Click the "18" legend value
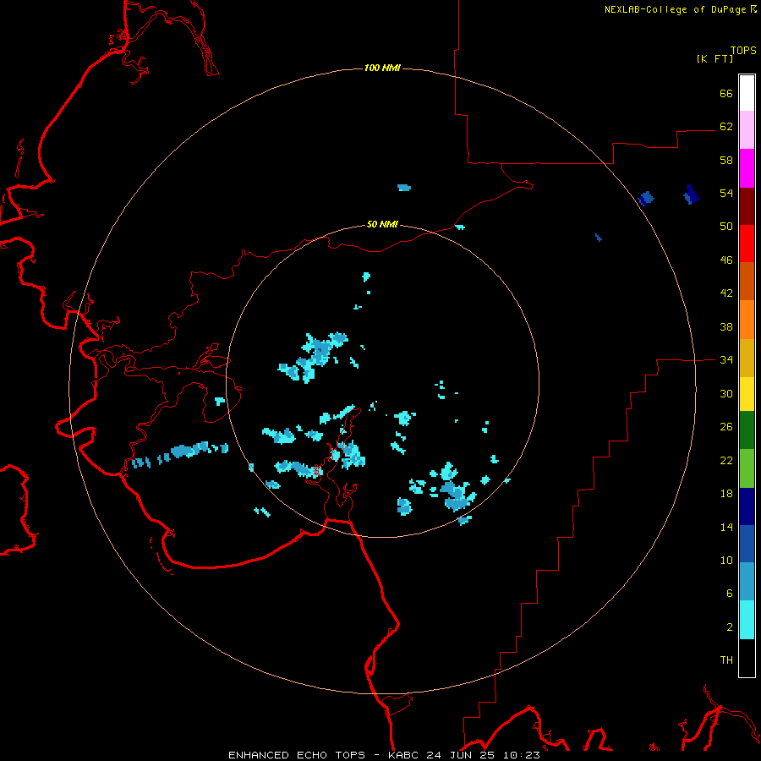The image size is (761, 761). pyautogui.click(x=726, y=494)
